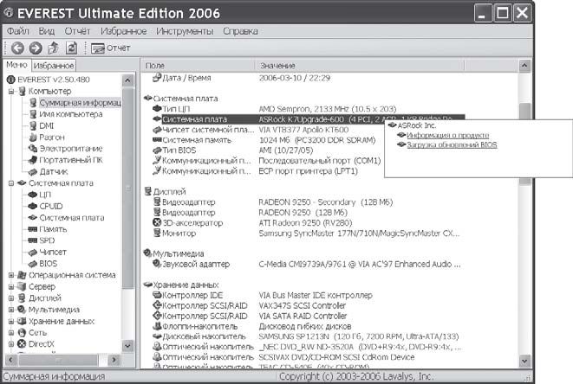Collapse the Компьютер tree branch
The width and height of the screenshot is (573, 384).
11,91
